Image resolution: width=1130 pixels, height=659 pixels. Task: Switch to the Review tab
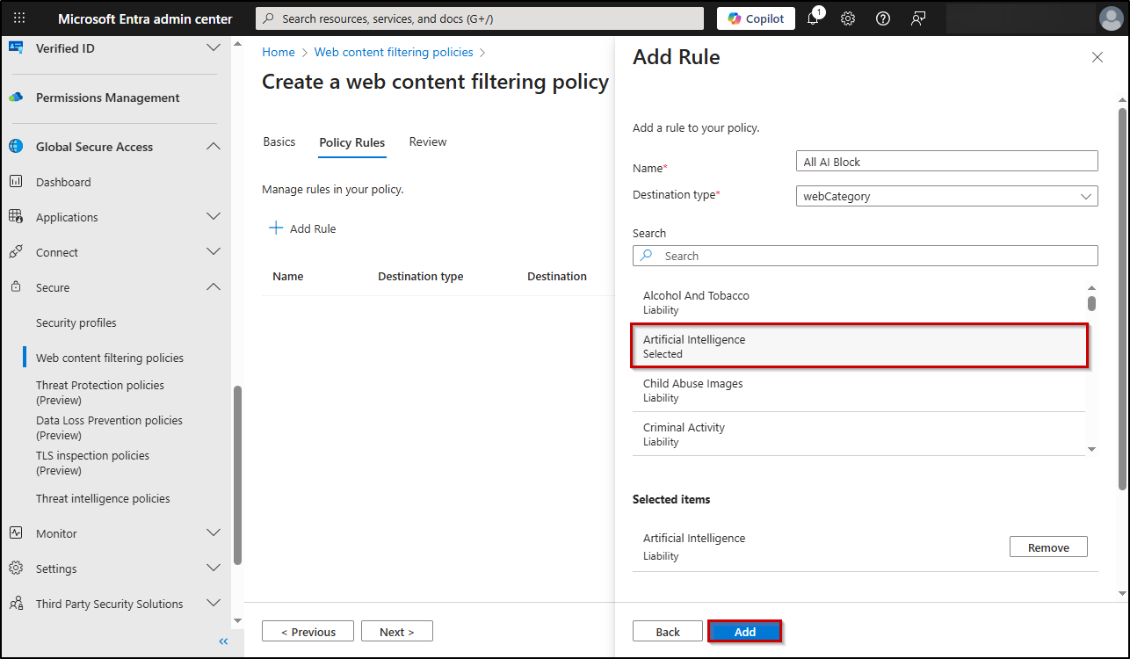click(x=428, y=142)
